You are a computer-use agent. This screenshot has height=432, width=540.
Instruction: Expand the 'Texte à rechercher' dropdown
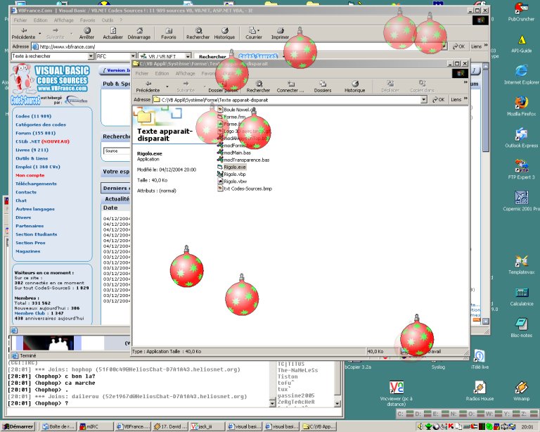click(x=89, y=56)
